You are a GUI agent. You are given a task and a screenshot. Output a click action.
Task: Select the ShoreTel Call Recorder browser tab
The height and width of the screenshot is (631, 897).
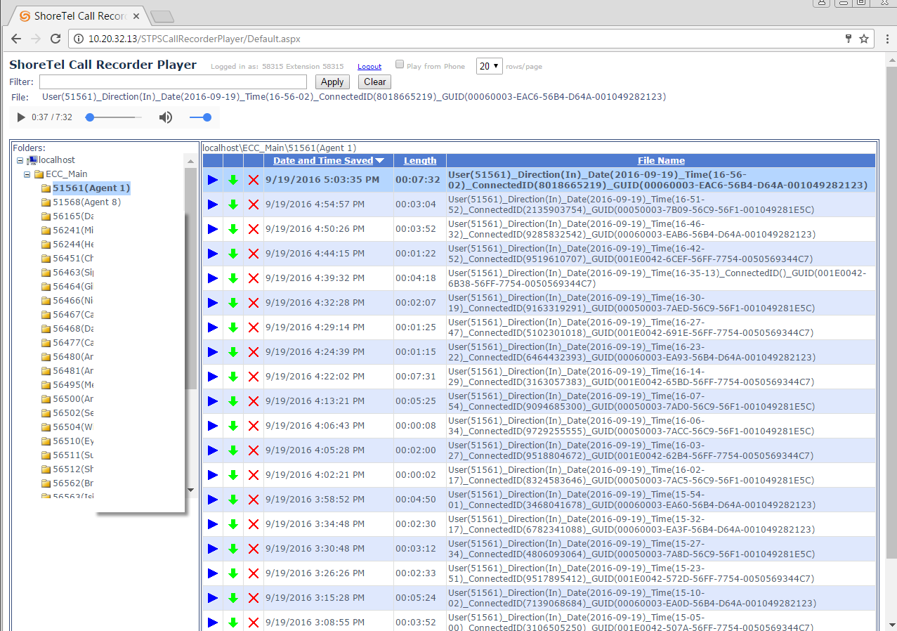77,16
